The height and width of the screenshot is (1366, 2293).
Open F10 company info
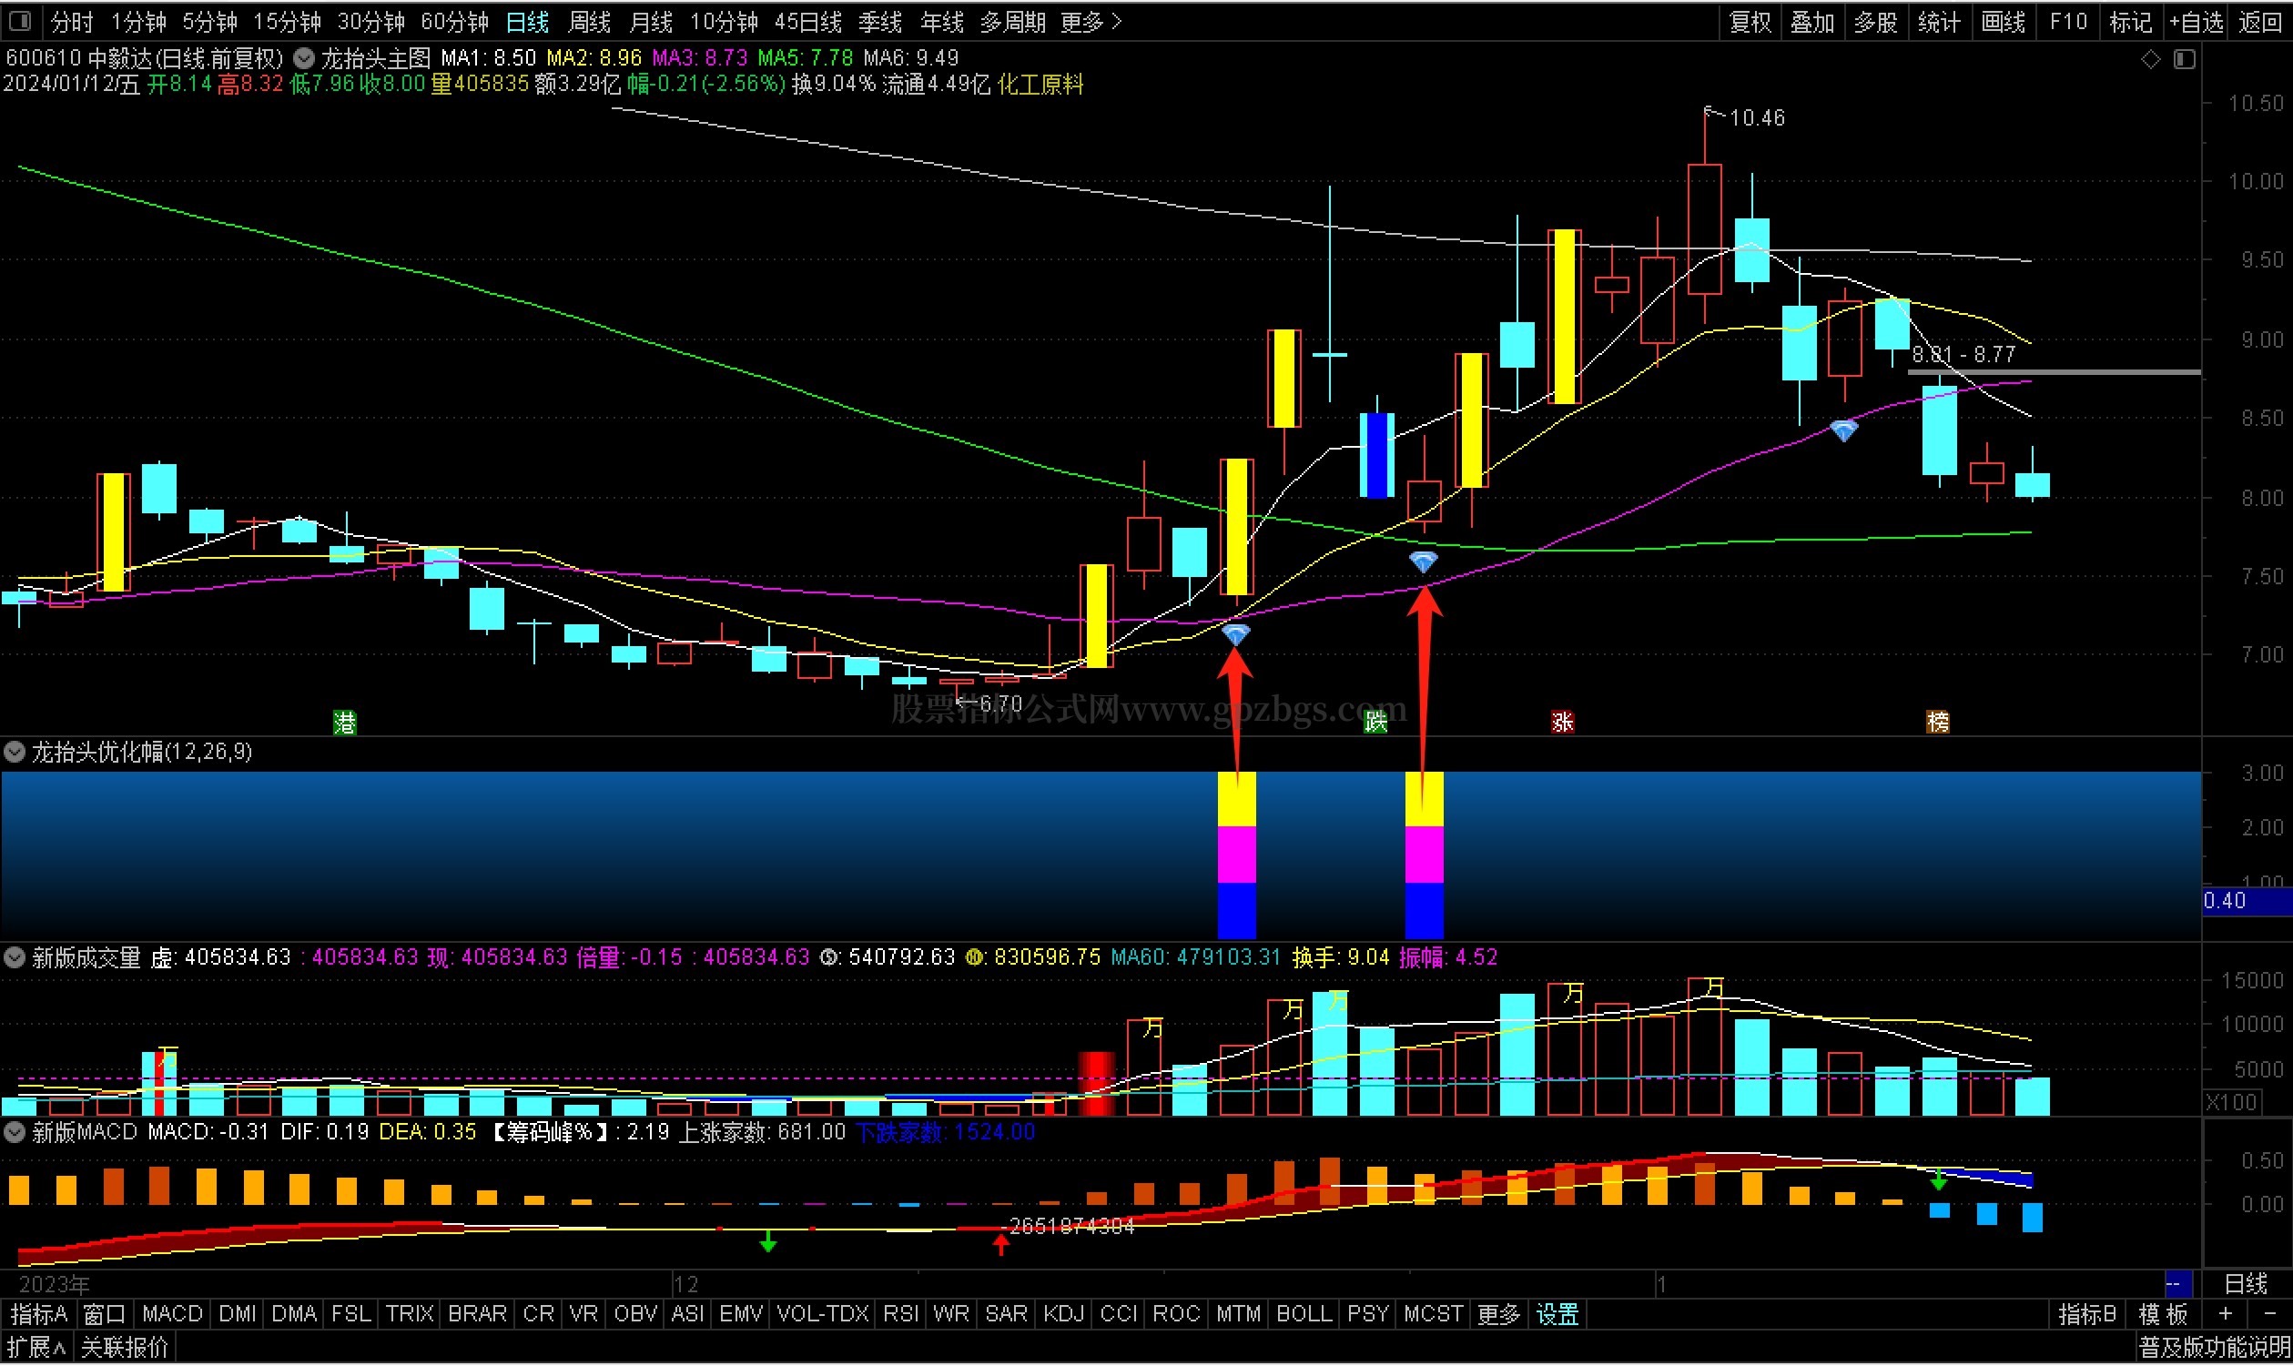(x=2067, y=21)
